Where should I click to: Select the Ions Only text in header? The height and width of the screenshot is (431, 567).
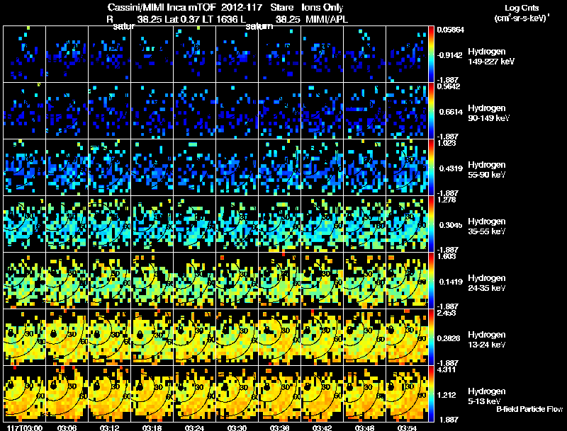[322, 7]
